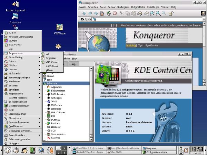Viewport: 207px width, 155px height.
Task: Open the Home location in Konqueror
Action: [102, 13]
